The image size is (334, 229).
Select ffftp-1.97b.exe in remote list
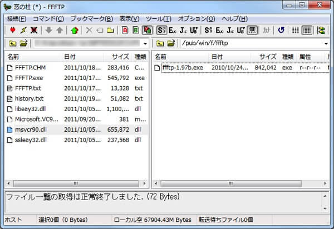240,68
